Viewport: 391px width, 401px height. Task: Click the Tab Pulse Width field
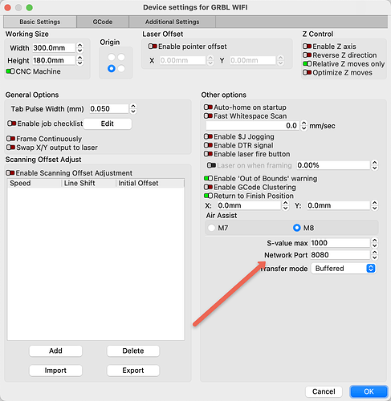tap(109, 109)
